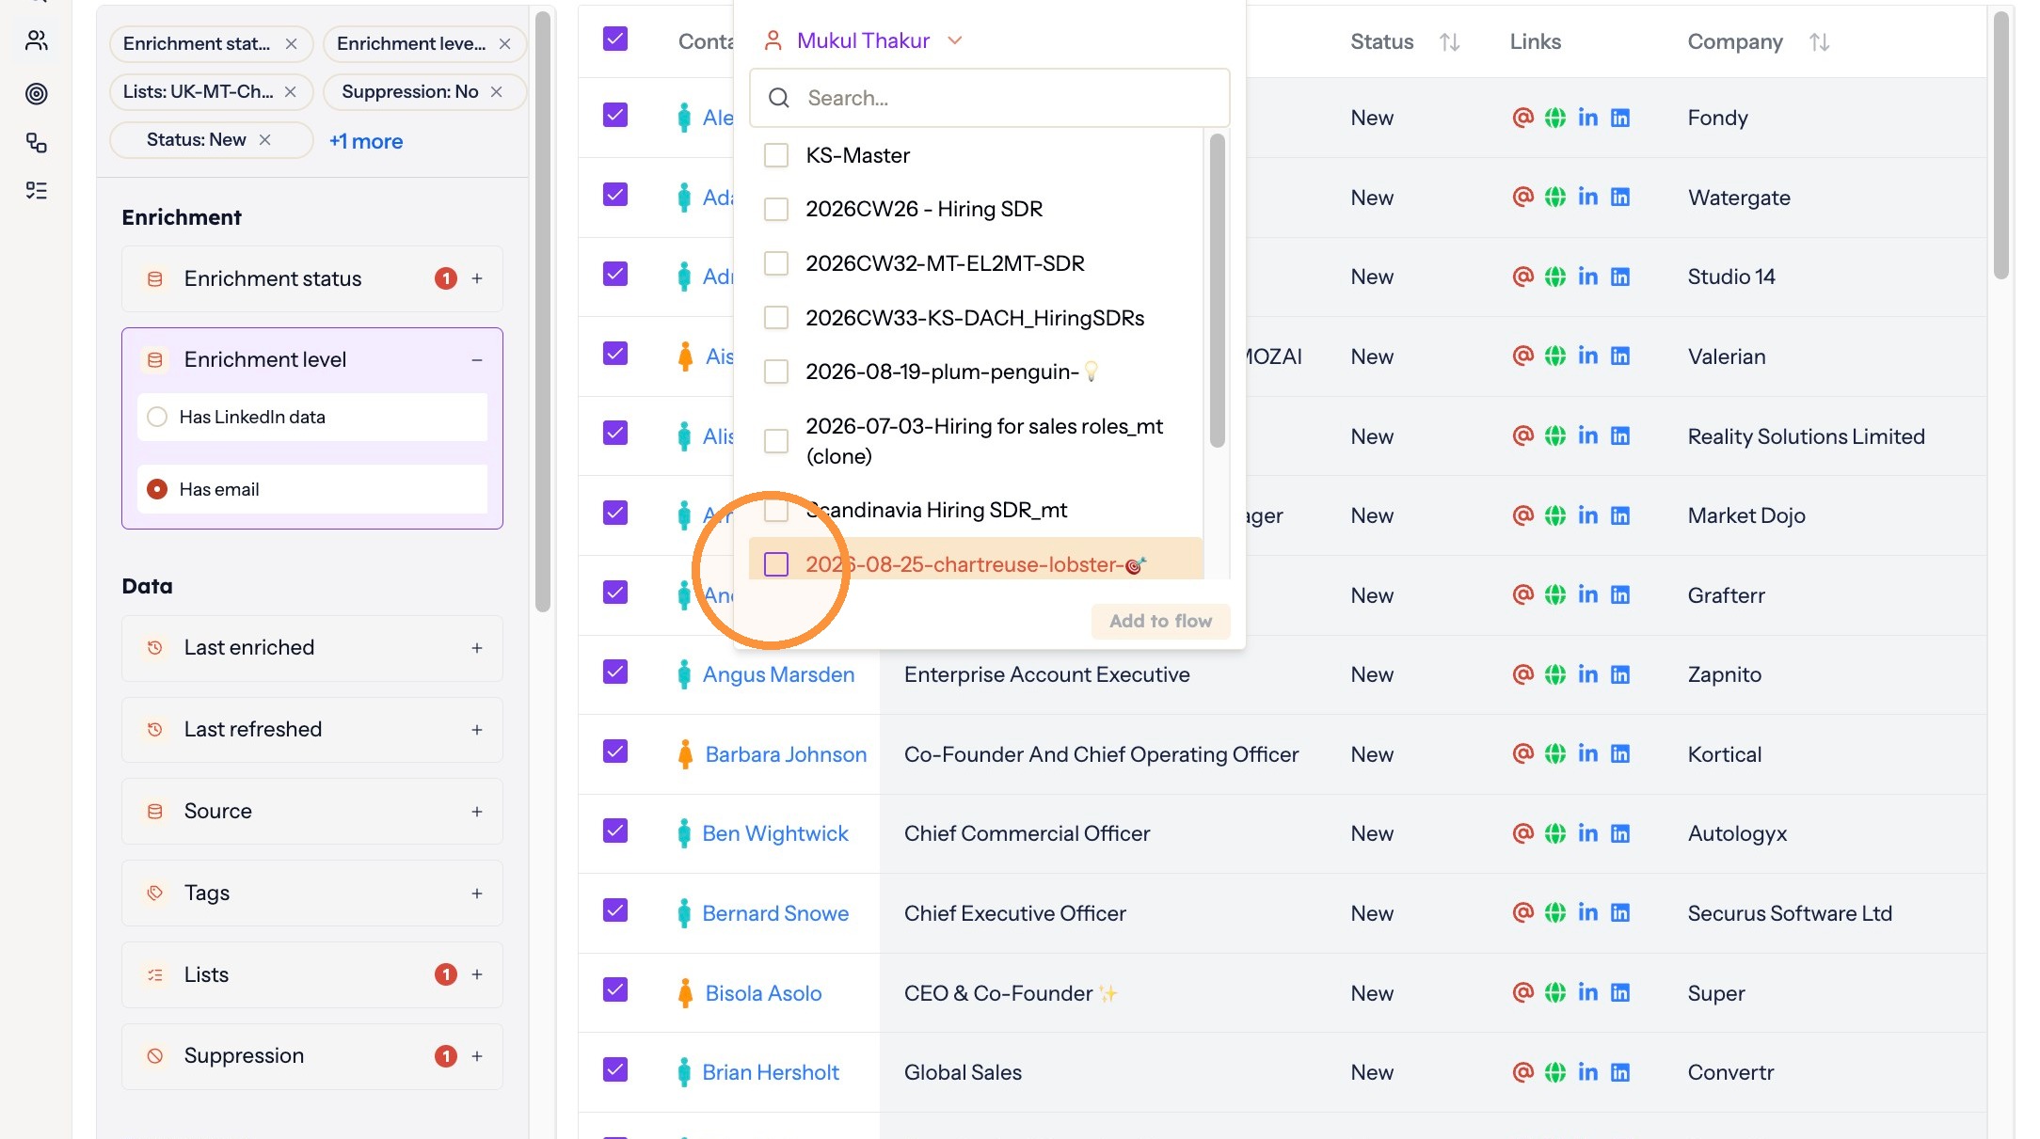Select the Has LinkedIn data radio option
This screenshot has width=2040, height=1139.
click(157, 417)
